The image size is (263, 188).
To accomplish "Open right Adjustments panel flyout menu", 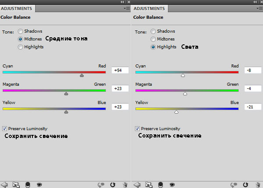I will (x=259, y=8).
